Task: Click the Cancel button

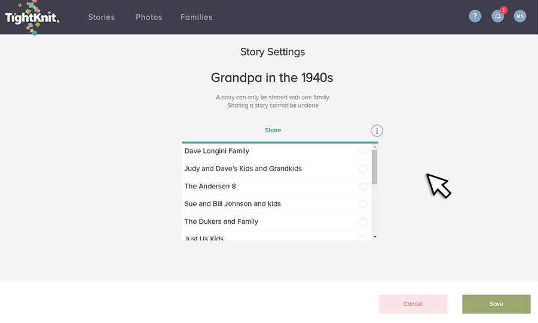Action: pos(412,304)
